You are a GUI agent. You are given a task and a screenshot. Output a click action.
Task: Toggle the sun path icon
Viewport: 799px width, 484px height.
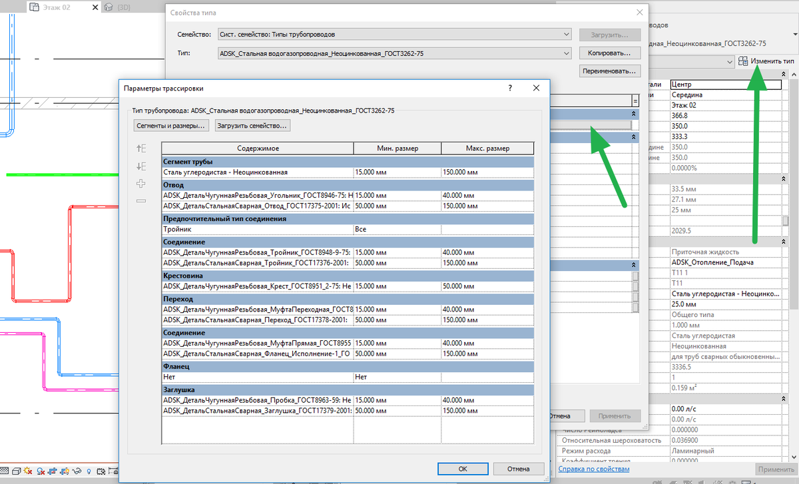(x=27, y=471)
